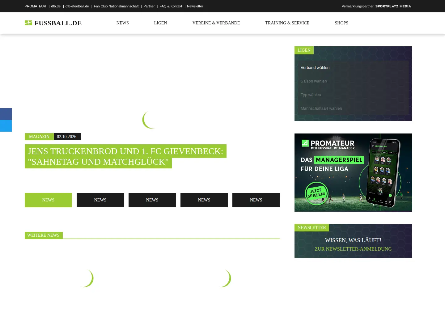Click the MAGAZIN category tag
Viewport: 445px width, 309px height.
pyautogui.click(x=39, y=137)
